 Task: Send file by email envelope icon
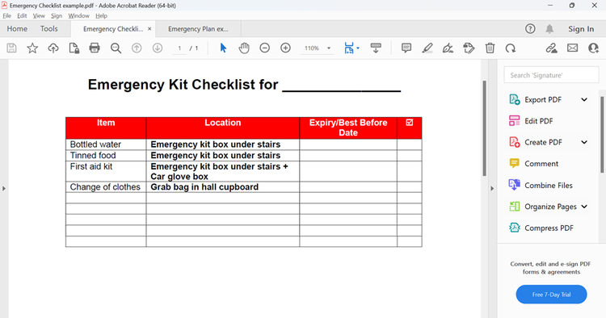point(572,48)
